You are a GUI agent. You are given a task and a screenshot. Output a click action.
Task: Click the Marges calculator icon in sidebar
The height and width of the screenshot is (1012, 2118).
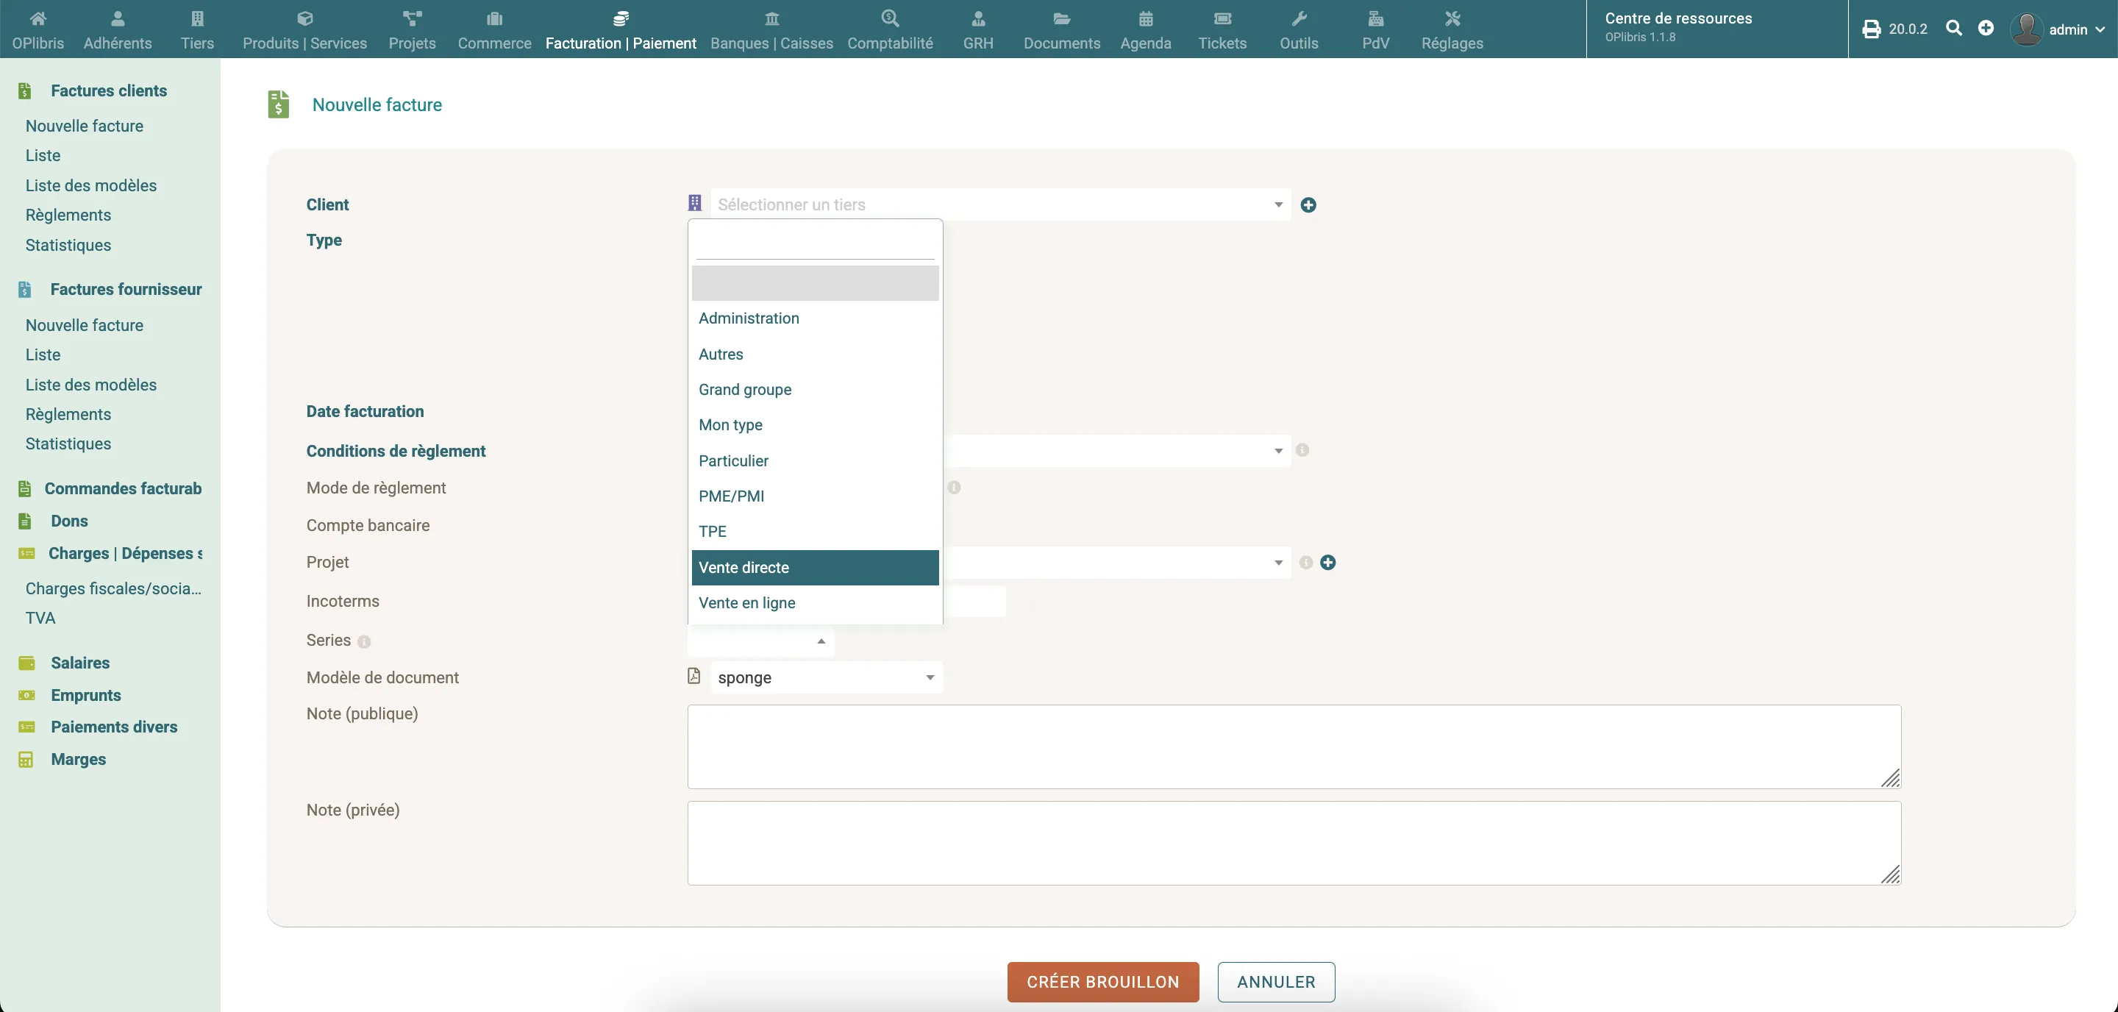pyautogui.click(x=26, y=760)
